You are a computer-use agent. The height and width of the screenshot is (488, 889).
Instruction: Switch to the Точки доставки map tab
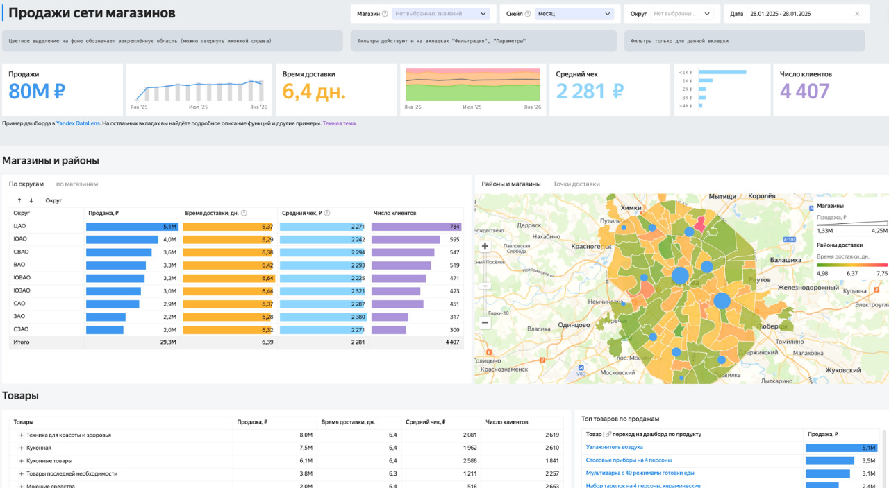click(x=576, y=184)
